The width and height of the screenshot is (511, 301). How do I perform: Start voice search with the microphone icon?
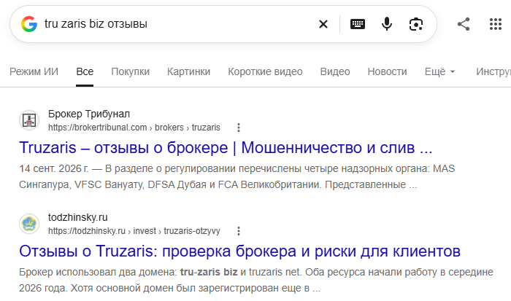coord(387,24)
